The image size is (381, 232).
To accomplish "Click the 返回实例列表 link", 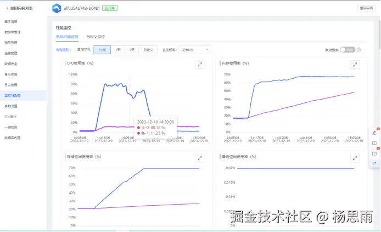I will point(21,8).
